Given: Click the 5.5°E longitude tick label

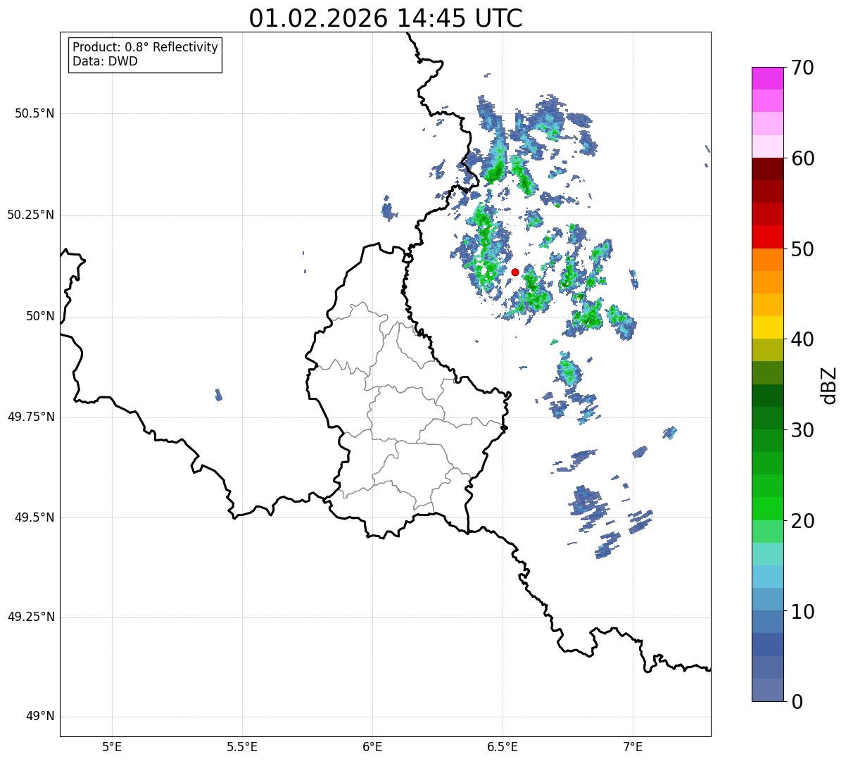Looking at the screenshot, I should click(x=242, y=746).
